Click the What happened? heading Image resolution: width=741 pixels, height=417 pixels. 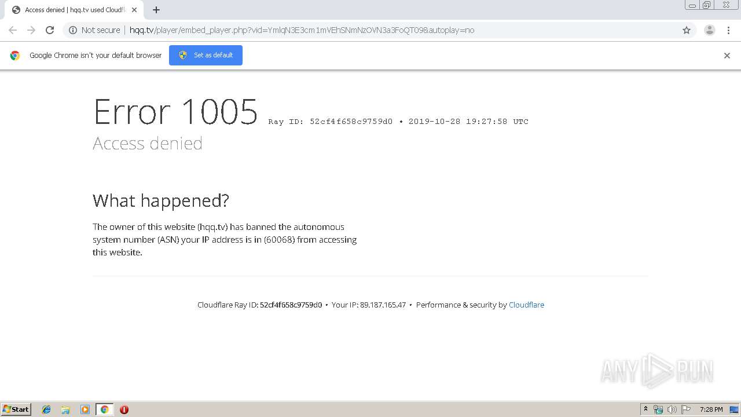pyautogui.click(x=161, y=200)
